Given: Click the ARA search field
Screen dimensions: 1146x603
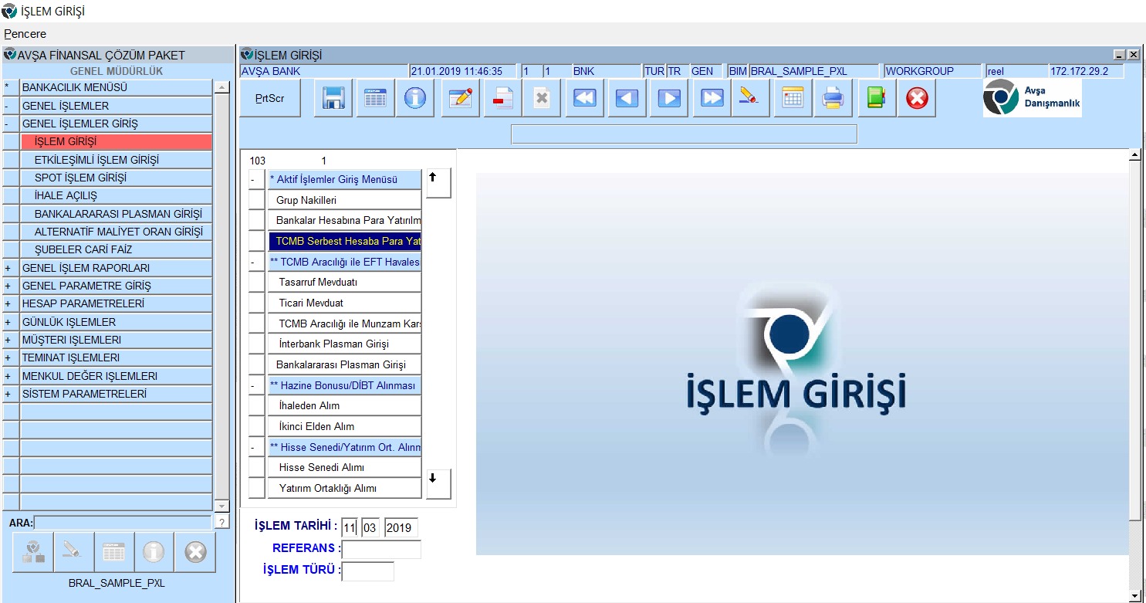Looking at the screenshot, I should click(x=123, y=523).
